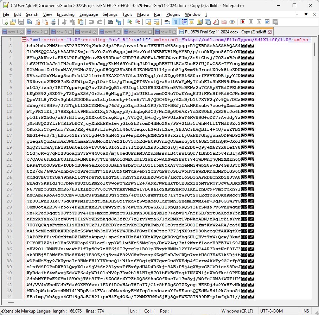Open the Tools menu
The image size is (319, 315).
click(x=127, y=14)
